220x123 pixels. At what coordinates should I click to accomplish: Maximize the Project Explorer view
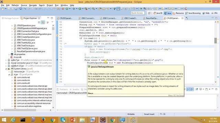tap(52, 18)
